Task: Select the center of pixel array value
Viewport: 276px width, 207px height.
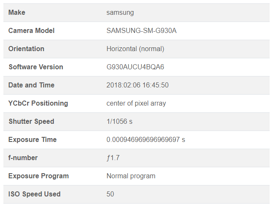Action: 136,103
